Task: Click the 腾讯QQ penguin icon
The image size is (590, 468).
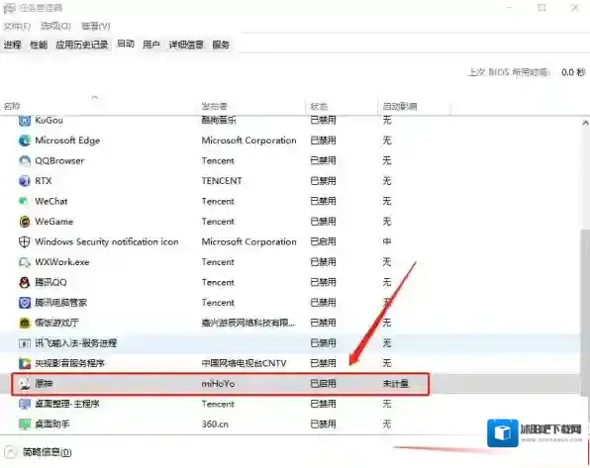Action: pyautogui.click(x=25, y=282)
